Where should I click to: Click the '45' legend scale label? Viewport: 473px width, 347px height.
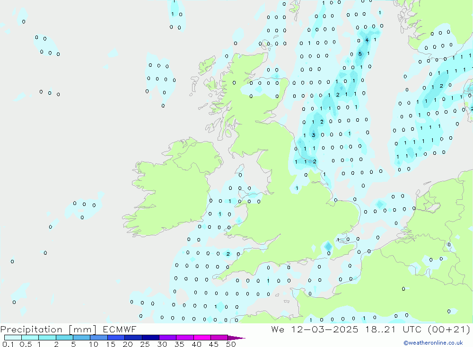click(214, 344)
